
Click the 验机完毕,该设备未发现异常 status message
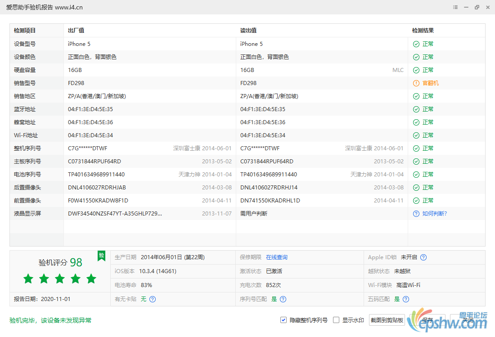click(50, 320)
